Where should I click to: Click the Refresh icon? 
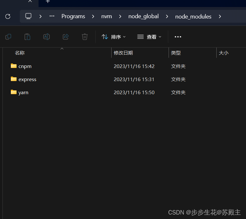click(x=8, y=16)
